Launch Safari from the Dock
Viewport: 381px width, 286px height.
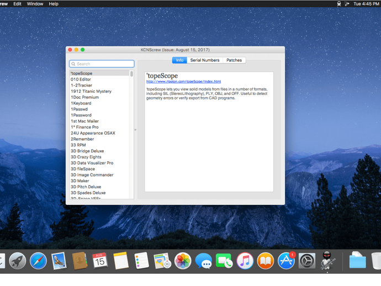point(38,261)
